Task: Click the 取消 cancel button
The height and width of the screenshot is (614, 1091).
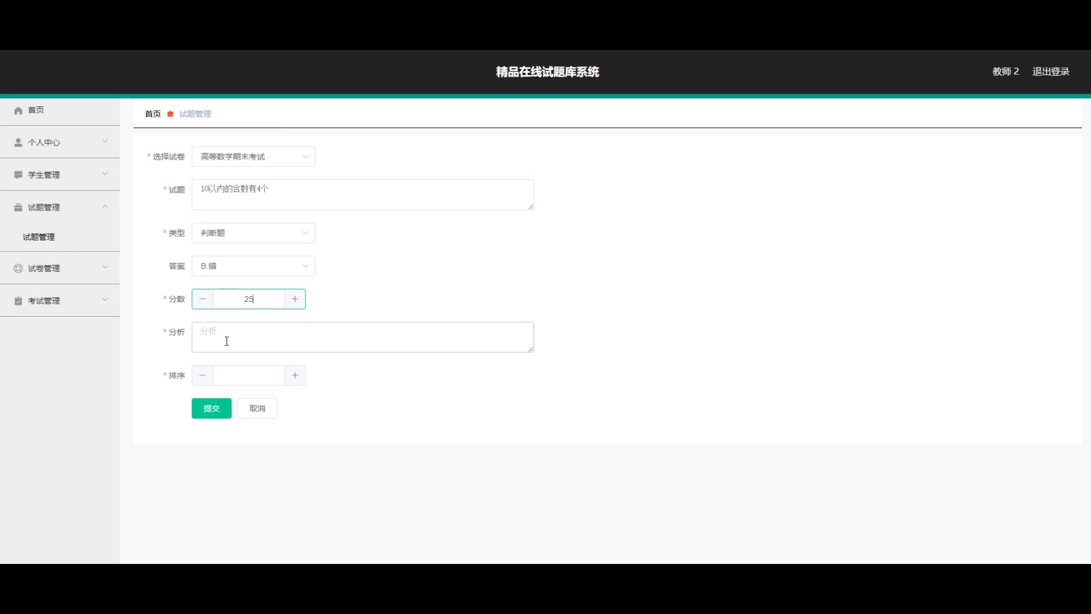Action: tap(257, 408)
